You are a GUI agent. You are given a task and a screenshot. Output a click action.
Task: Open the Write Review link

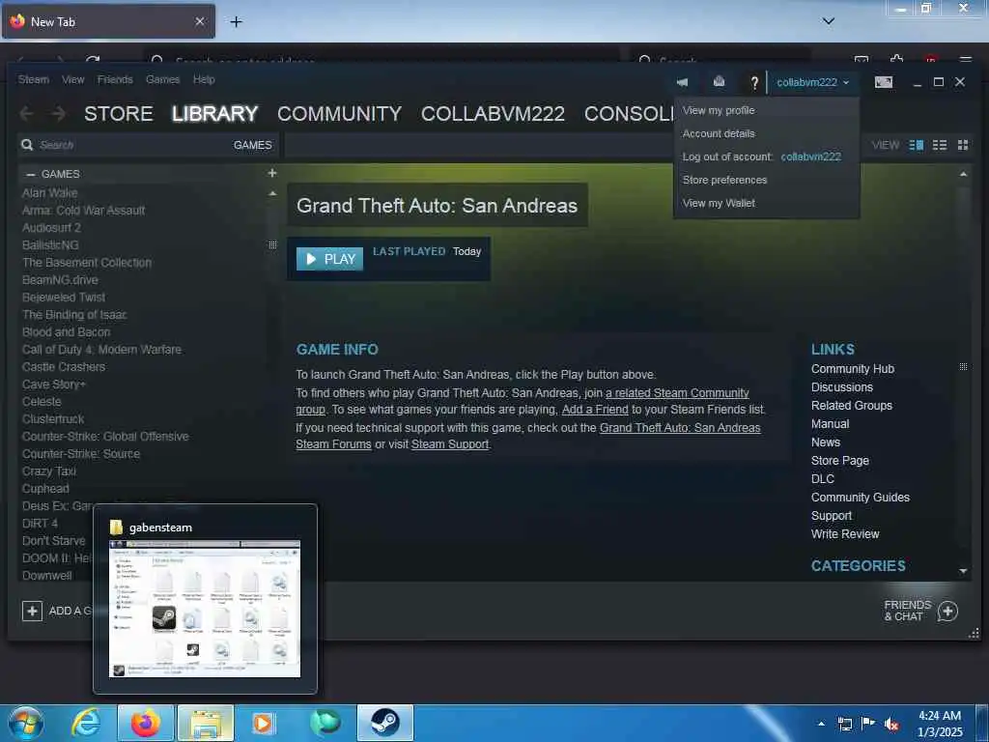[x=845, y=533]
